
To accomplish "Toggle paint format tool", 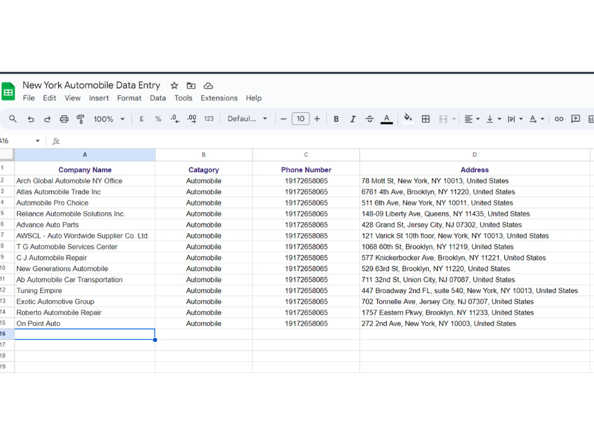I will 80,119.
